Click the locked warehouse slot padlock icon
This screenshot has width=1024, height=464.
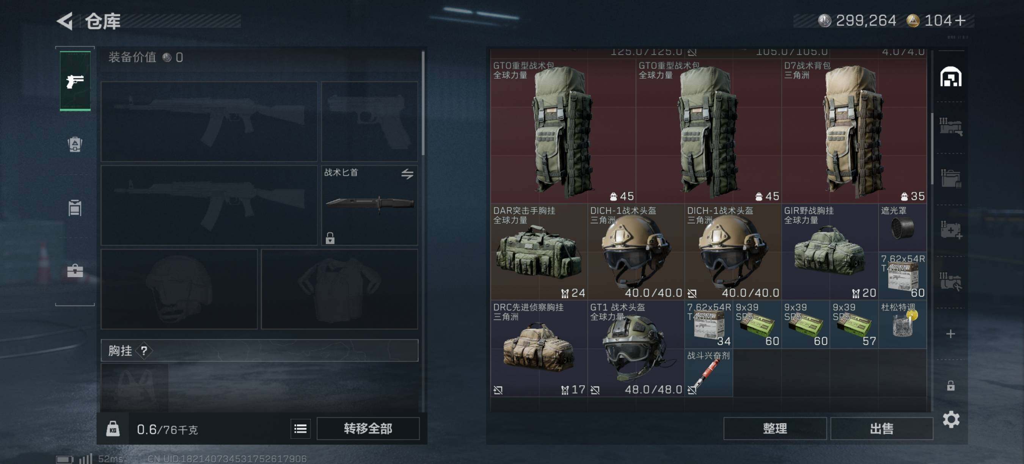coord(950,386)
